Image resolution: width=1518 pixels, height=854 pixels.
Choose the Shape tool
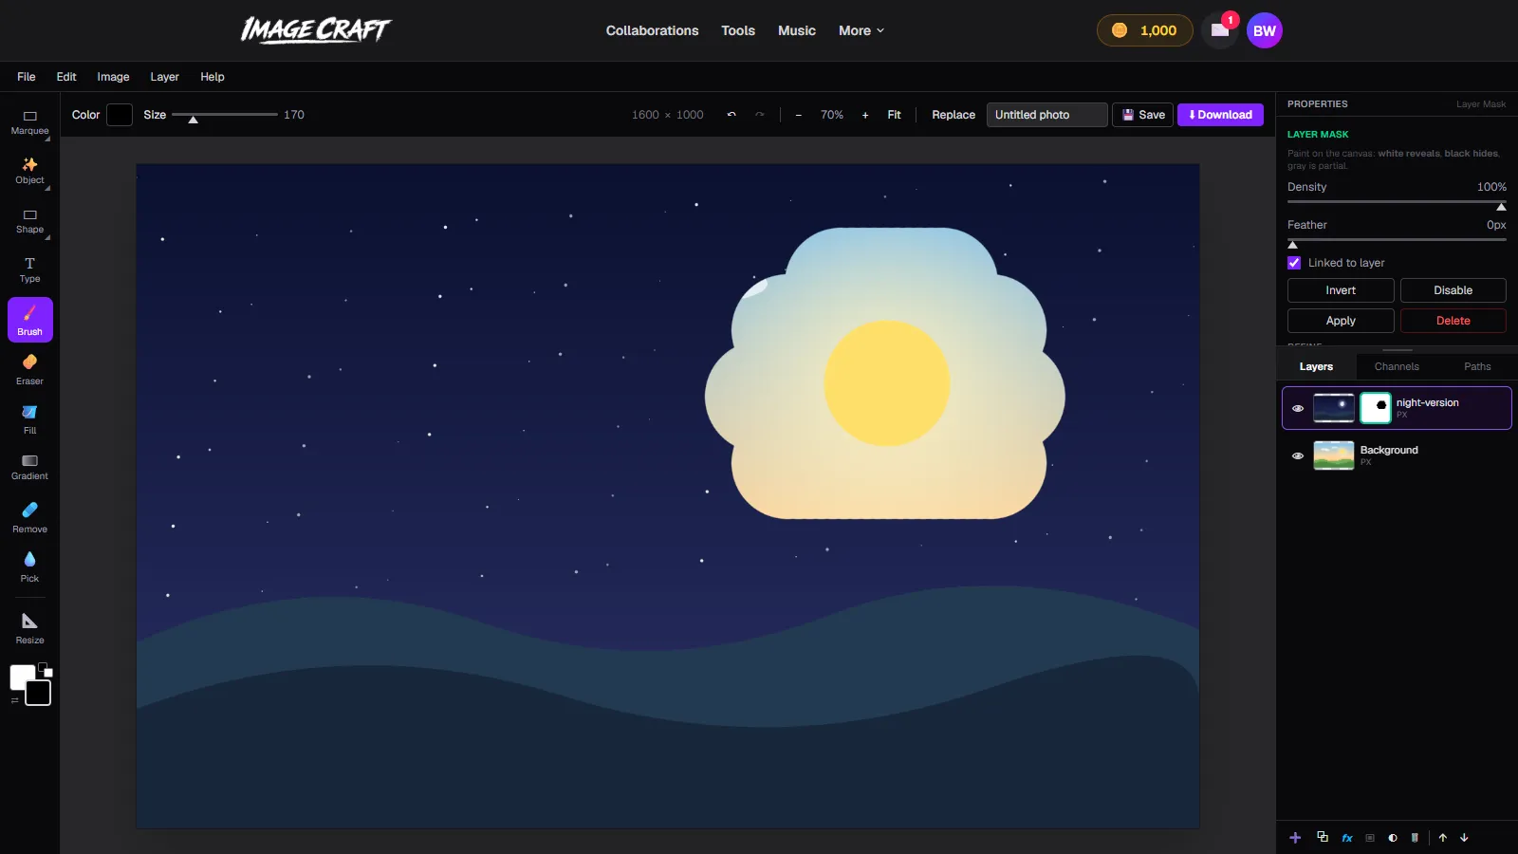29,221
